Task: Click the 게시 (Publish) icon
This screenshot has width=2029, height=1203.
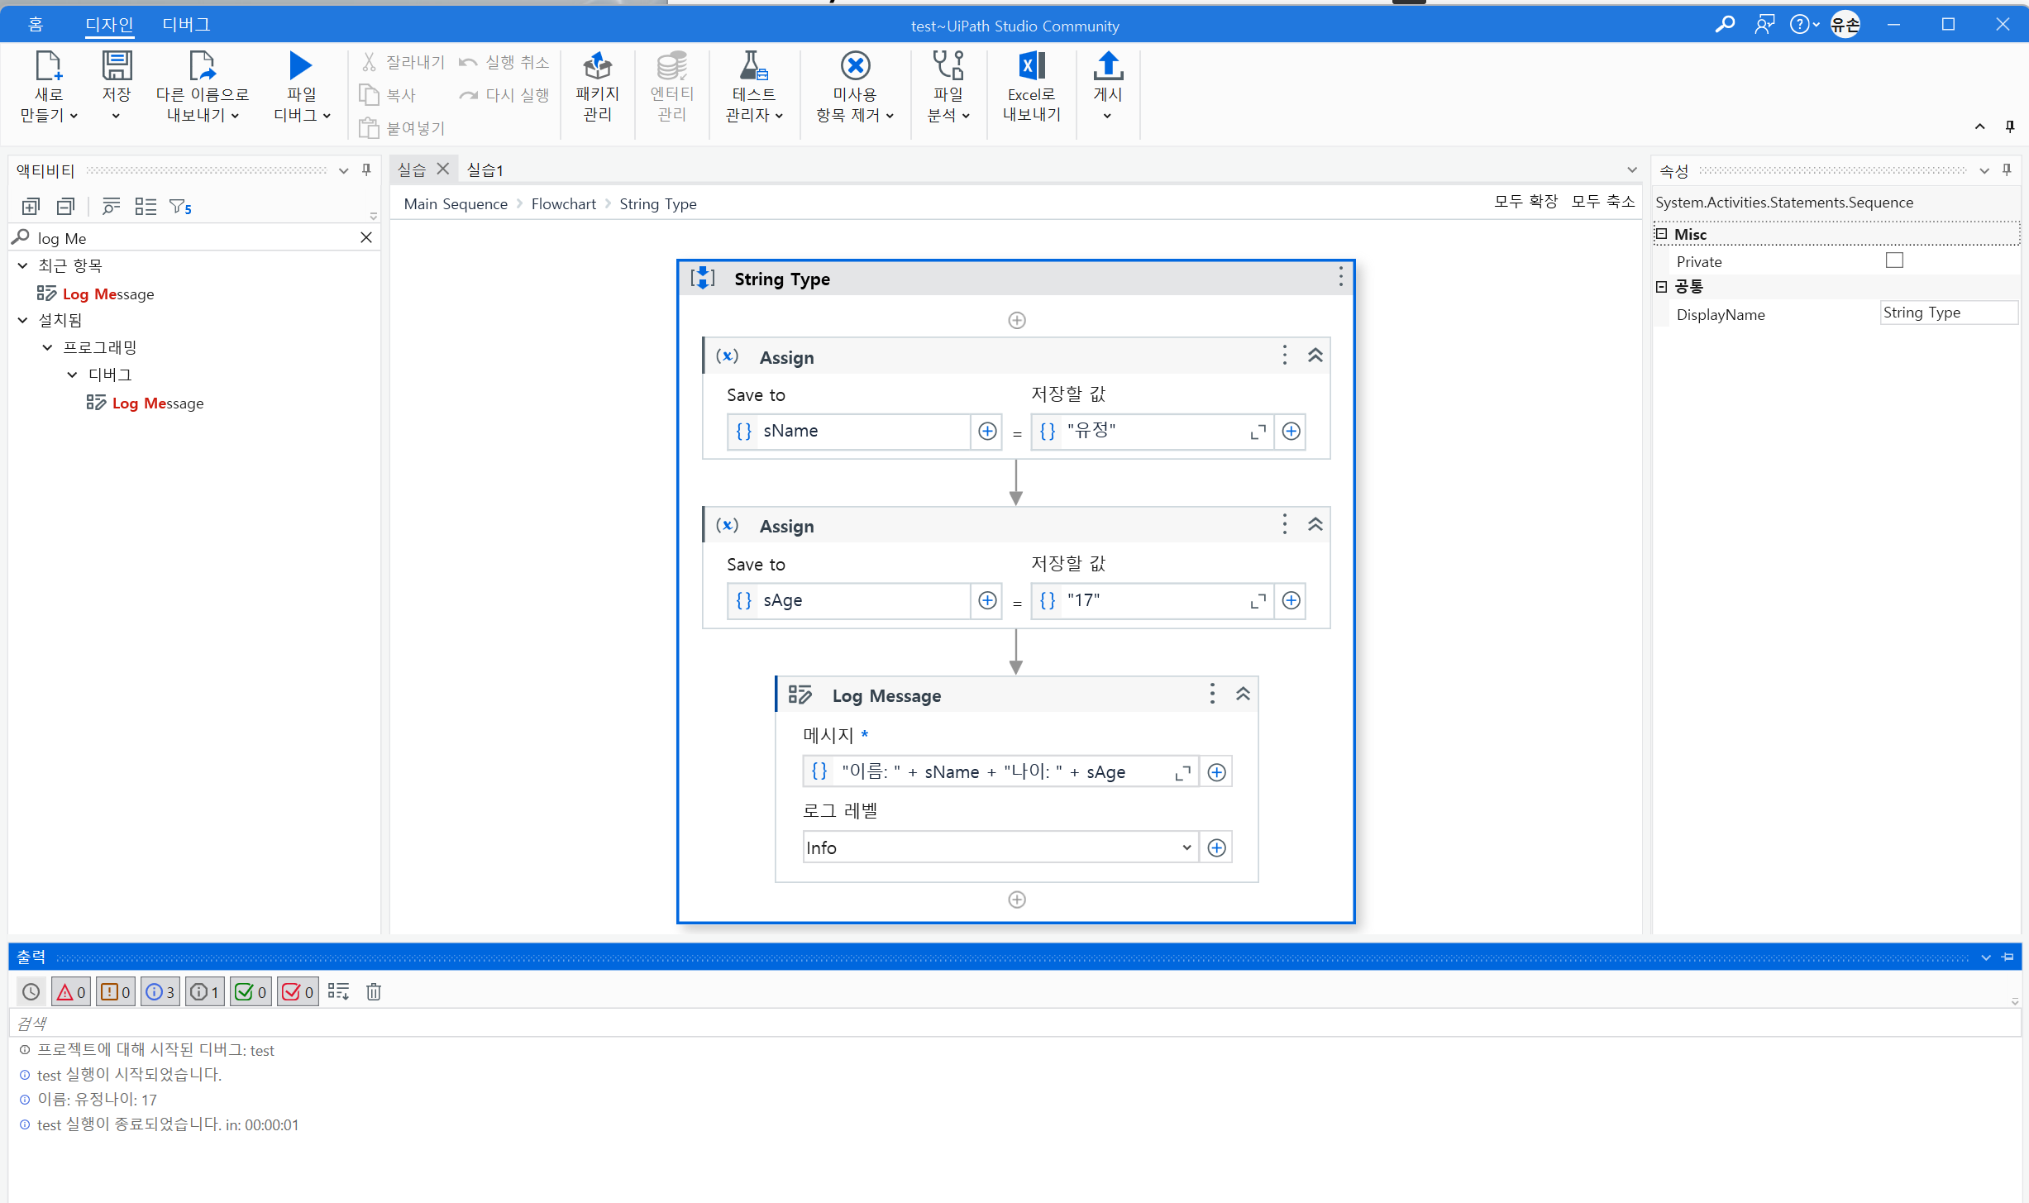Action: [1108, 66]
